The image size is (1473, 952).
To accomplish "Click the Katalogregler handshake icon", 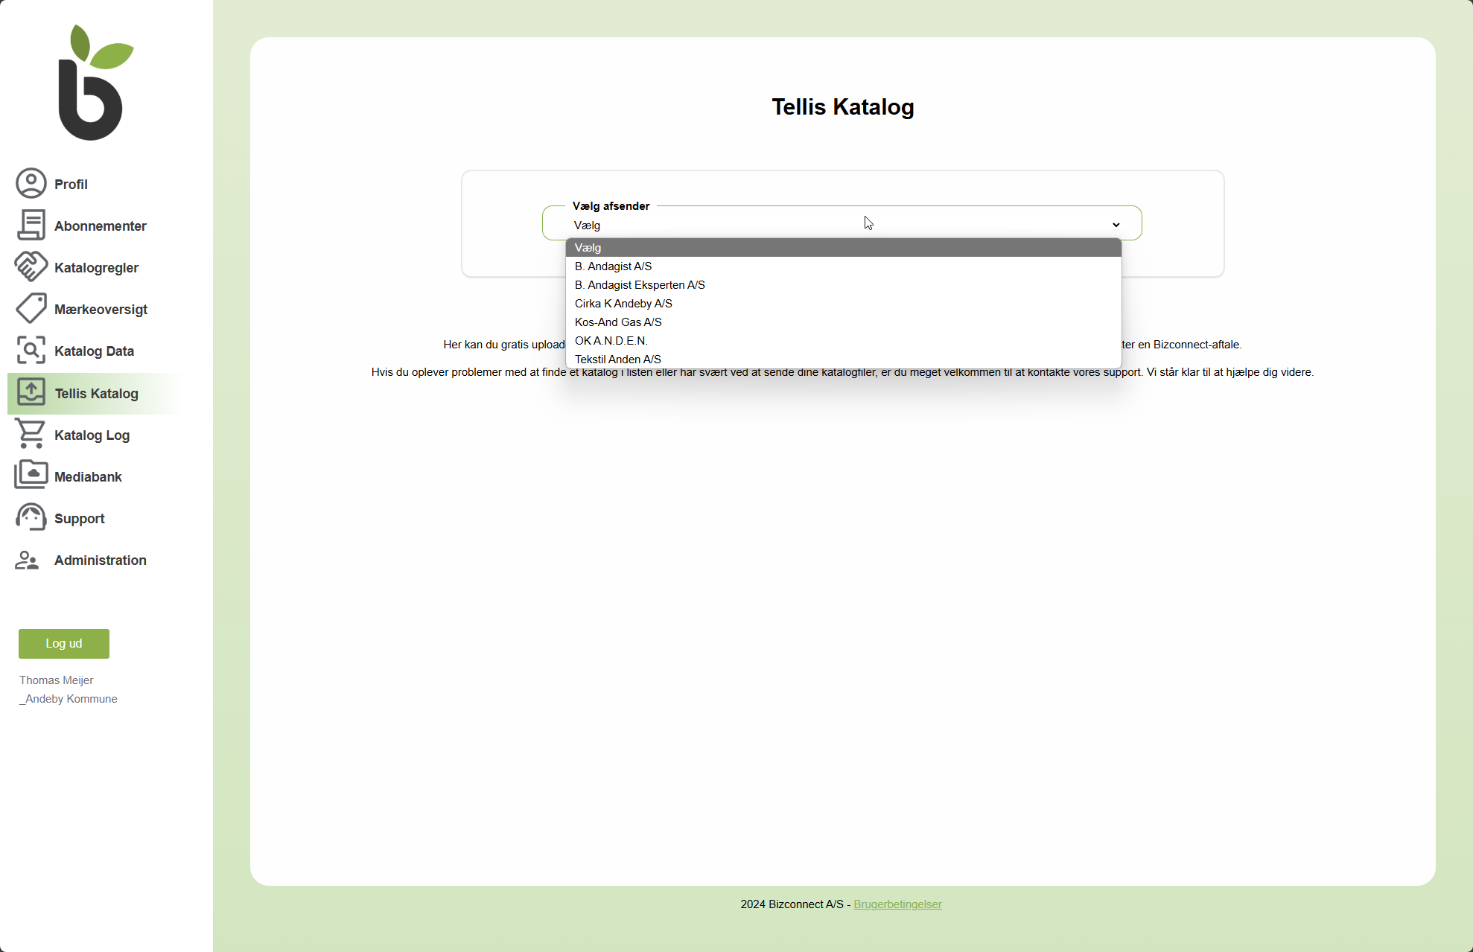I will click(x=31, y=267).
